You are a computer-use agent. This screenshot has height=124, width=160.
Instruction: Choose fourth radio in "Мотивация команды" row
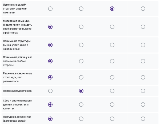coord(143,27)
